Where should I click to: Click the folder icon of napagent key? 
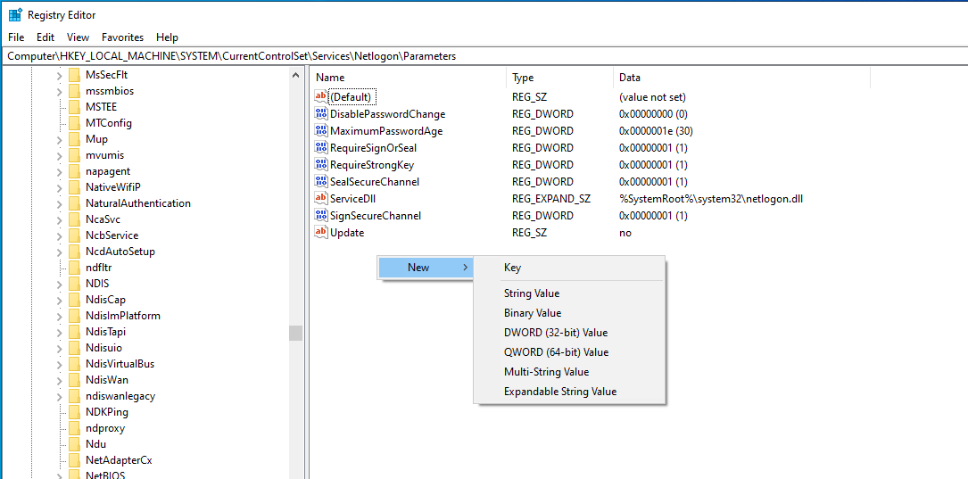click(x=75, y=171)
